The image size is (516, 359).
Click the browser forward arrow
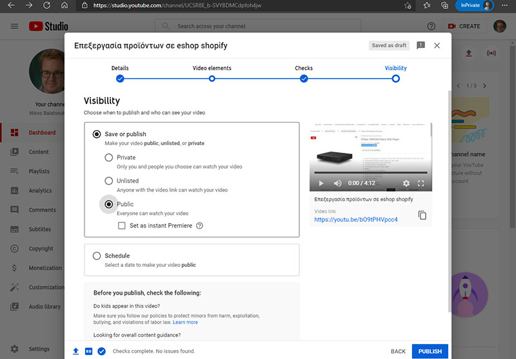[29, 5]
